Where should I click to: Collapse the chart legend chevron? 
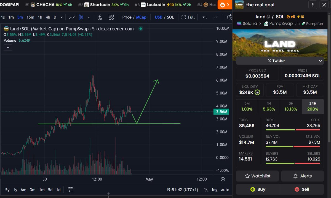(x=8, y=48)
